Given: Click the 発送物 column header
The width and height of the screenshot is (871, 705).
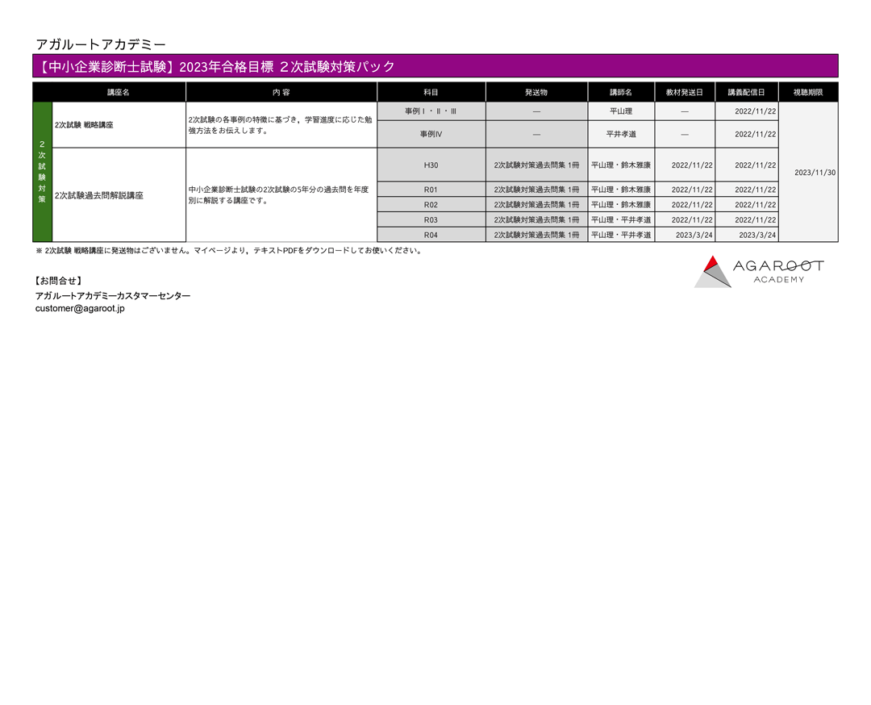Looking at the screenshot, I should [x=536, y=93].
